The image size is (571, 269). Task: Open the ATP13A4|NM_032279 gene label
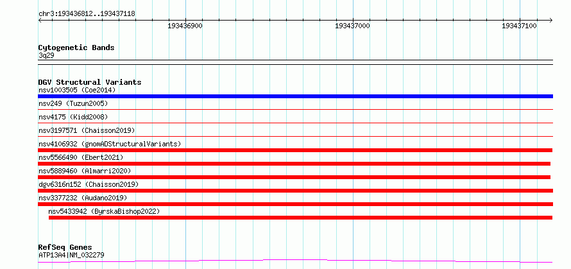point(71,255)
